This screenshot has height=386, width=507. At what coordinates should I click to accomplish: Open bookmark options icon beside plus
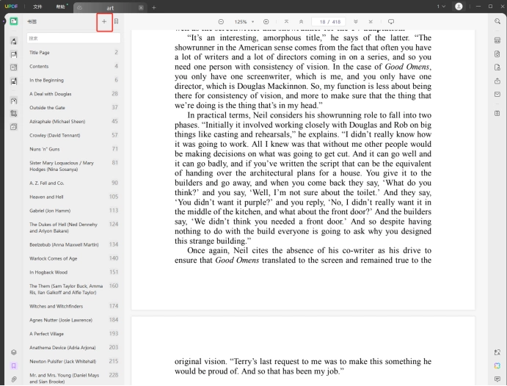pos(116,21)
